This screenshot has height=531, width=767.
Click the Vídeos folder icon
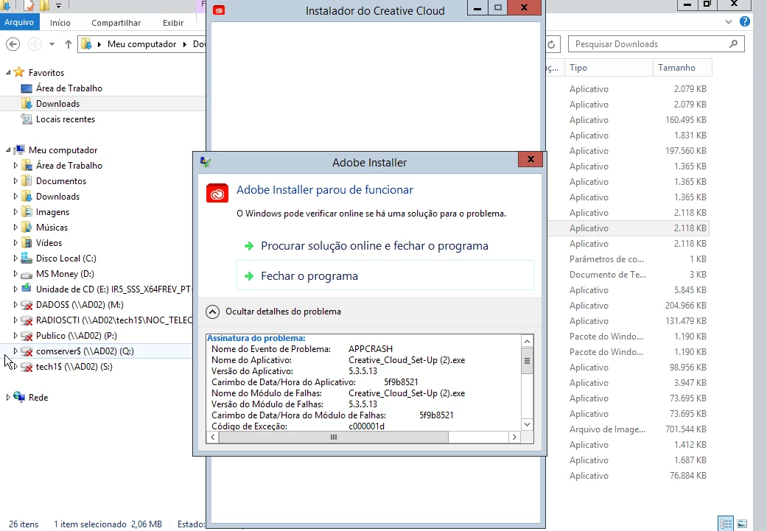[x=27, y=242]
